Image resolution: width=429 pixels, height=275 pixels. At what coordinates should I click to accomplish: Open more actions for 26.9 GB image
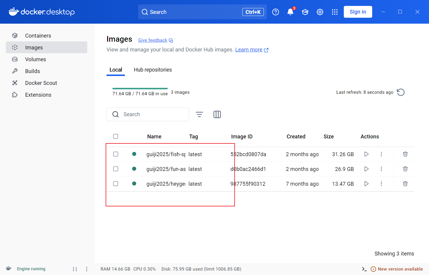pos(381,169)
